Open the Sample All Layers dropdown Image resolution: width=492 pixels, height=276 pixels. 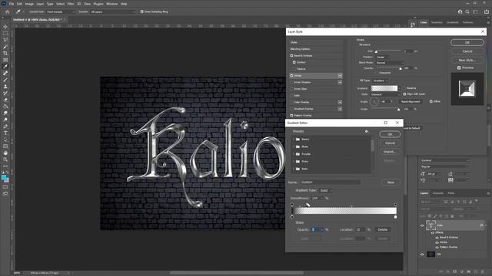[113, 12]
